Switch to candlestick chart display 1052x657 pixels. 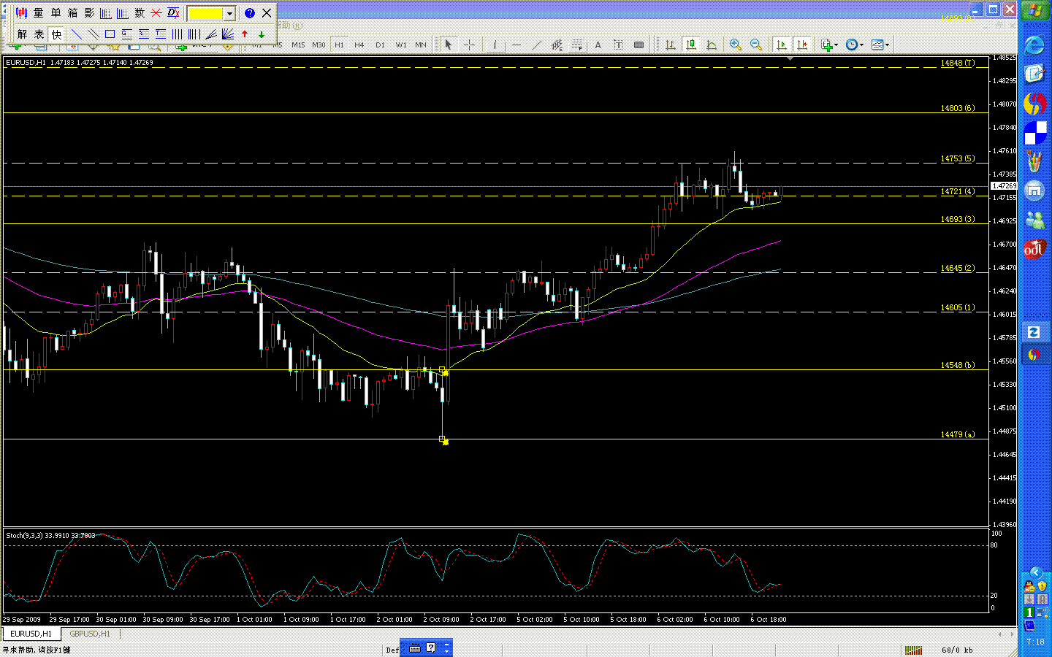click(x=691, y=45)
